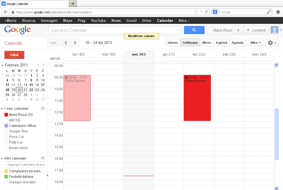Toggle the impegni lavorativi calendar
Image resolution: width=283 pixels, height=190 pixels.
click(x=6, y=182)
